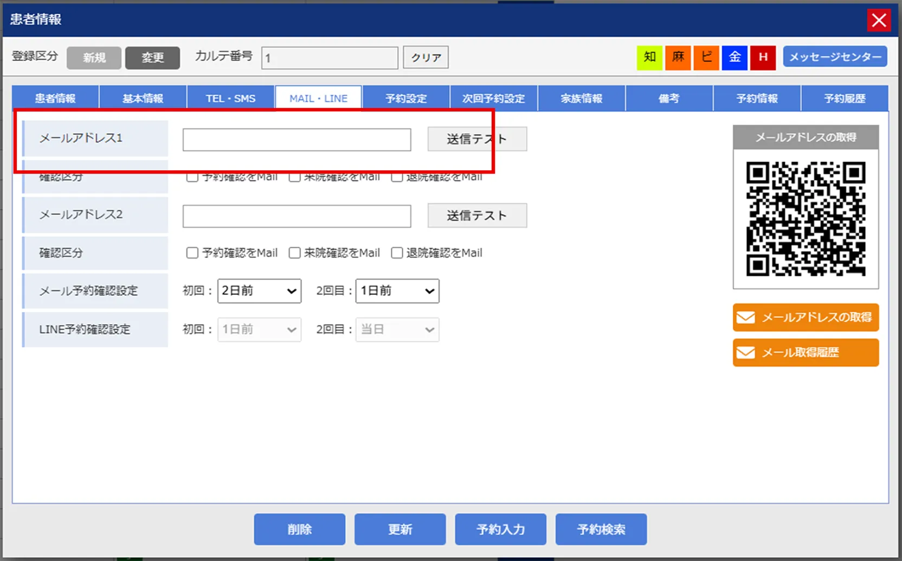Select the orange ビ badge icon
Screen dimensions: 902x561
(x=706, y=57)
